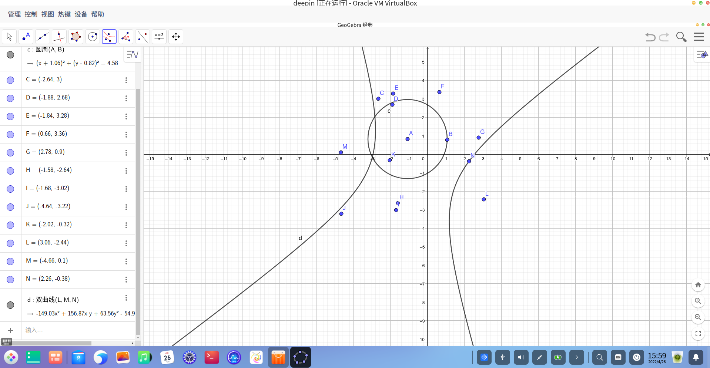Click point M on the graph
This screenshot has width=710, height=368.
click(x=341, y=152)
